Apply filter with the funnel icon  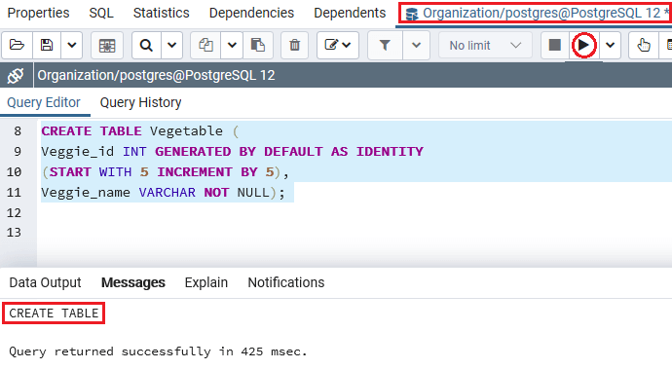tap(385, 45)
